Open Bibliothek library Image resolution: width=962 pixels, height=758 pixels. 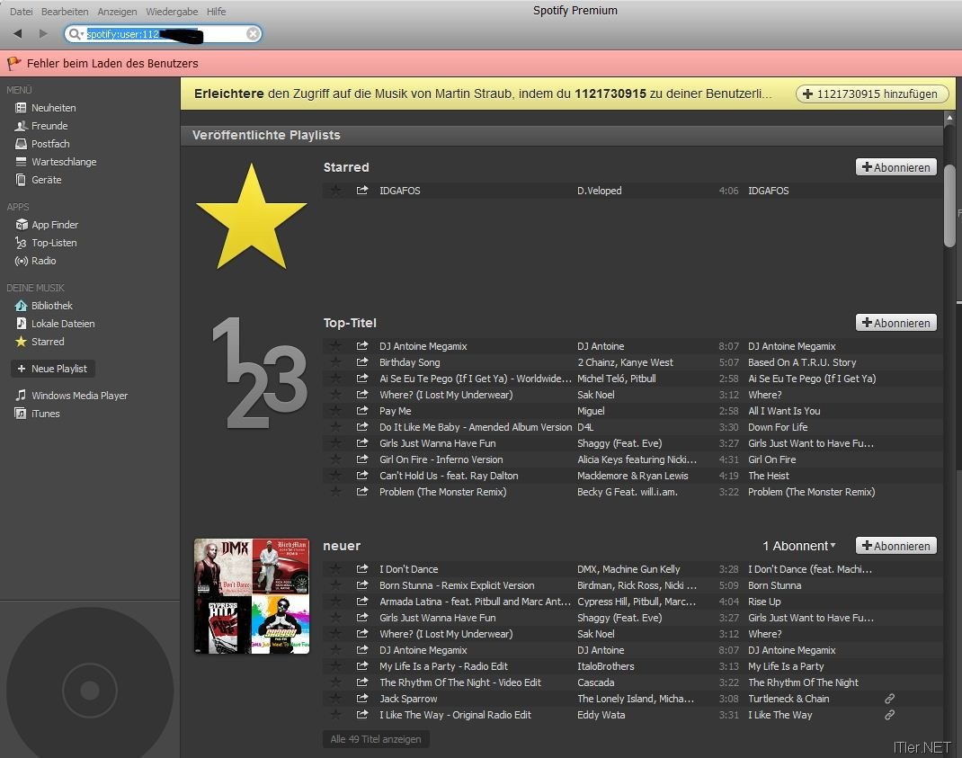pyautogui.click(x=44, y=306)
